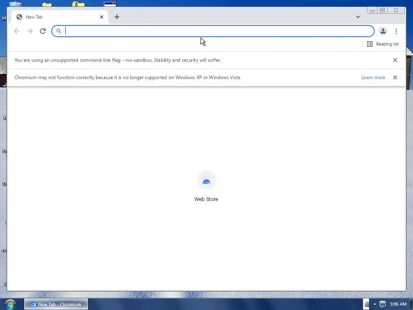Close the New Tab tab
413x310 pixels.
point(101,17)
